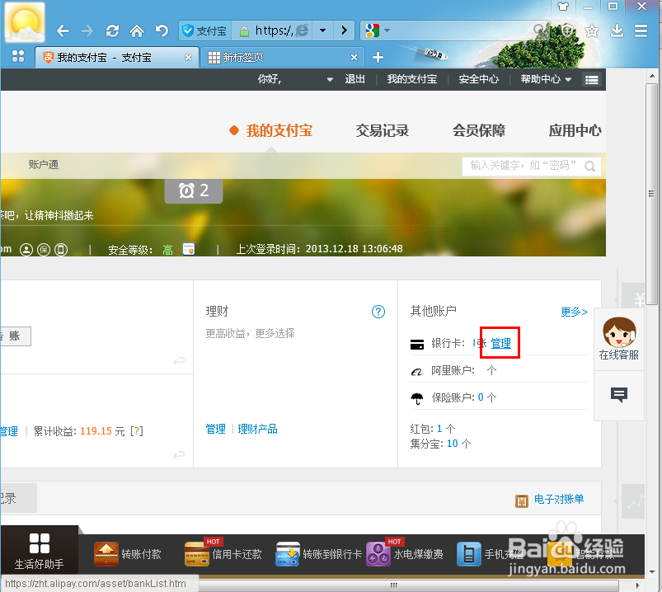
Task: Click the vertical scrollbar down arrow
Action: coord(652,572)
